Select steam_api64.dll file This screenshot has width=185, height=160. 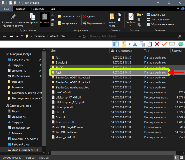[x=65, y=137]
